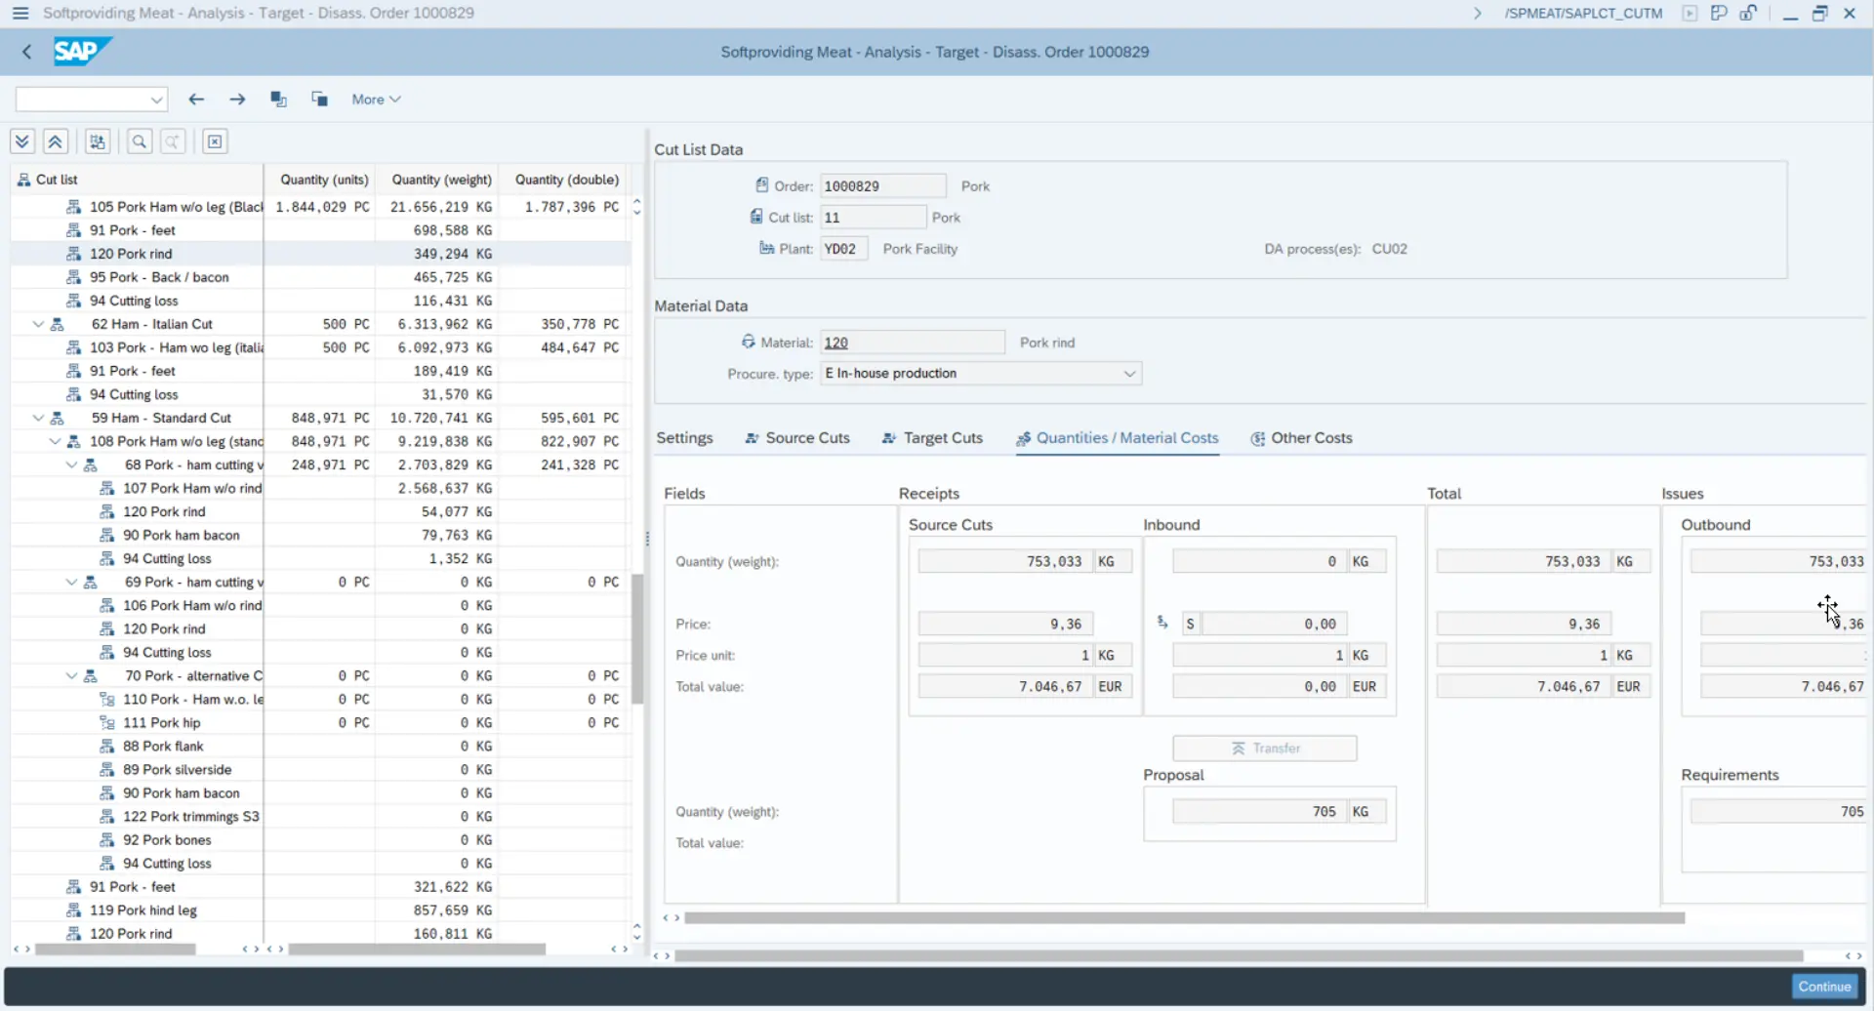Click the Continue button
The width and height of the screenshot is (1874, 1011).
click(x=1824, y=987)
